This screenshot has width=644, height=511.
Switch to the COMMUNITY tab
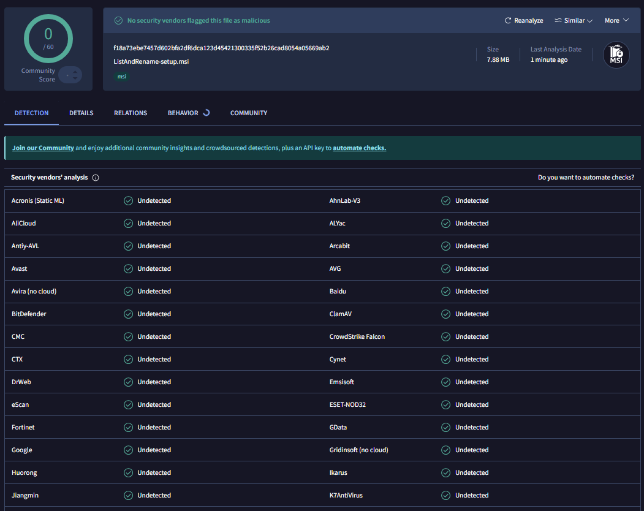(248, 113)
